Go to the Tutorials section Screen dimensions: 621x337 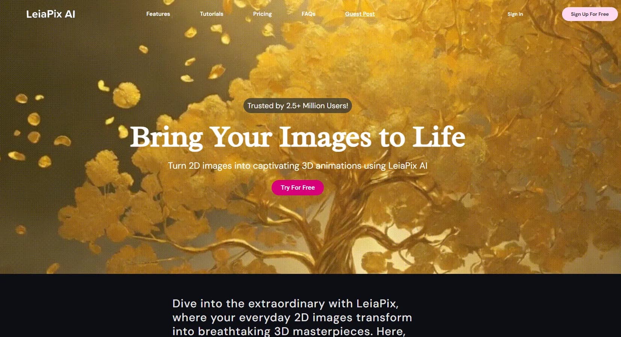click(212, 14)
